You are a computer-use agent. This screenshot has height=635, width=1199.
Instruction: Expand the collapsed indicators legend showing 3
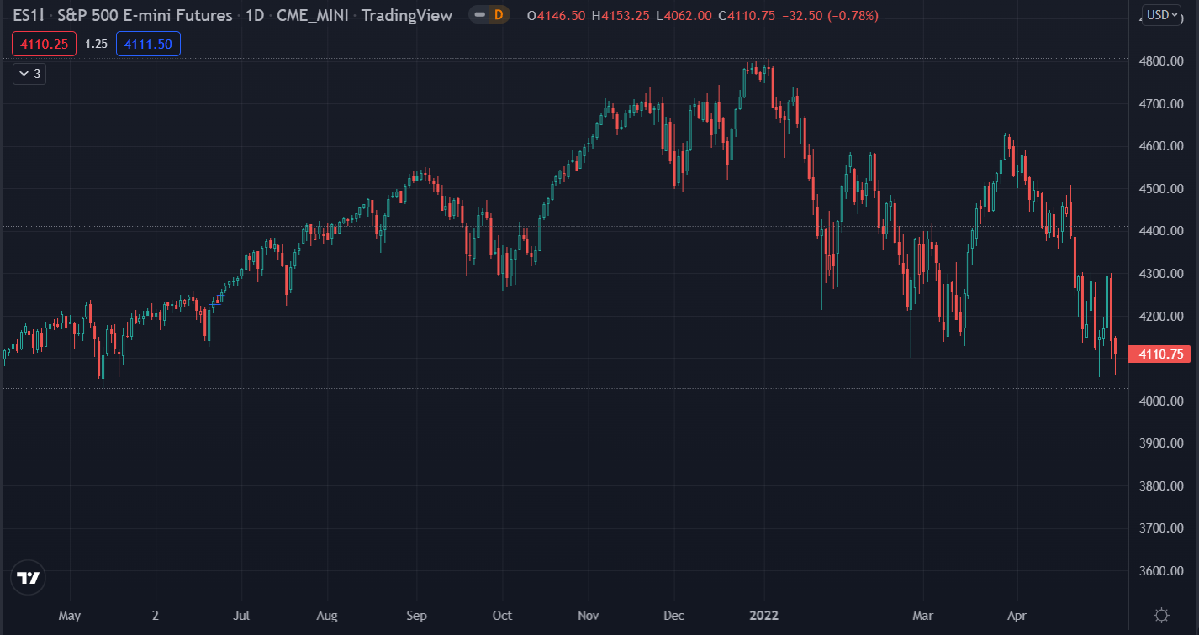[29, 74]
